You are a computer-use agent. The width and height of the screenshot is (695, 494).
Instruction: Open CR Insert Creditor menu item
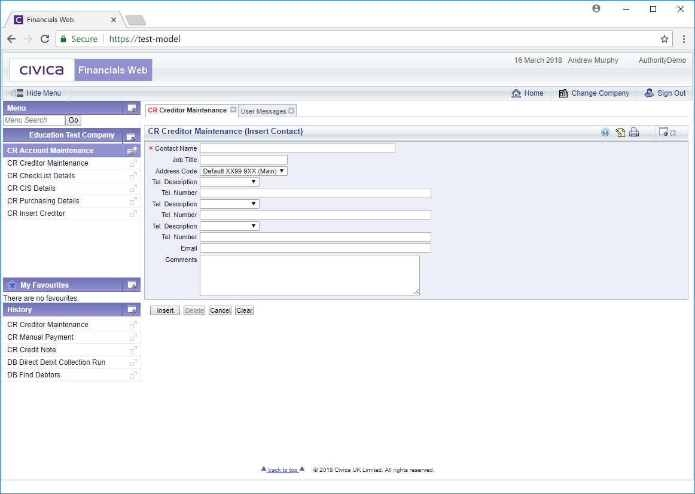(36, 214)
